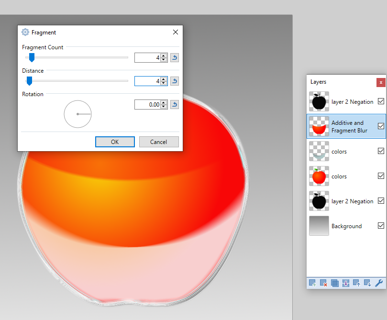Close the Layers panel
387x320 pixels.
(381, 83)
